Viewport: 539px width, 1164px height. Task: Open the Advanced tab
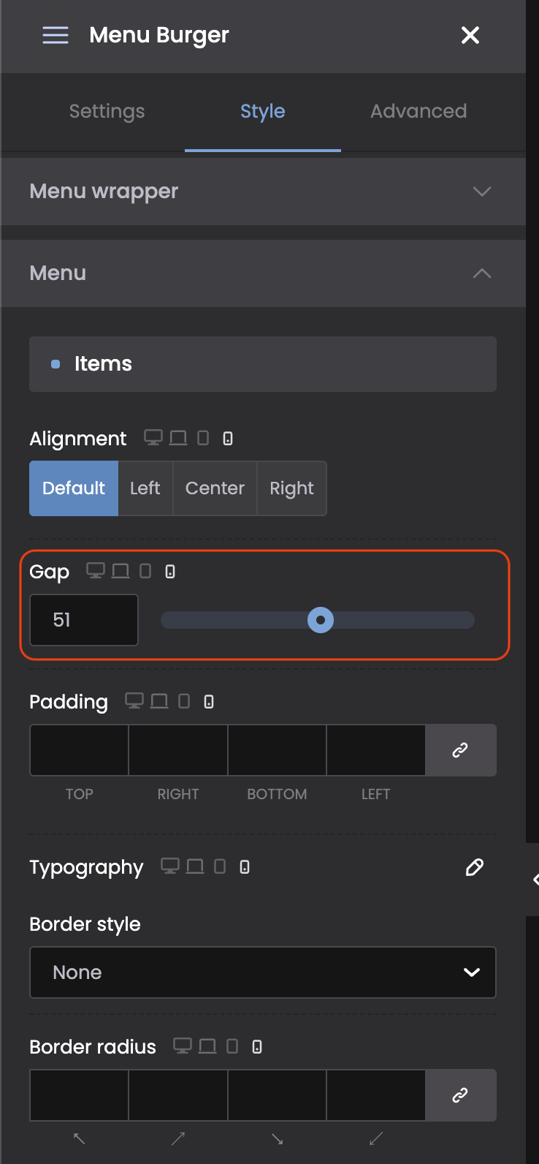click(x=418, y=111)
